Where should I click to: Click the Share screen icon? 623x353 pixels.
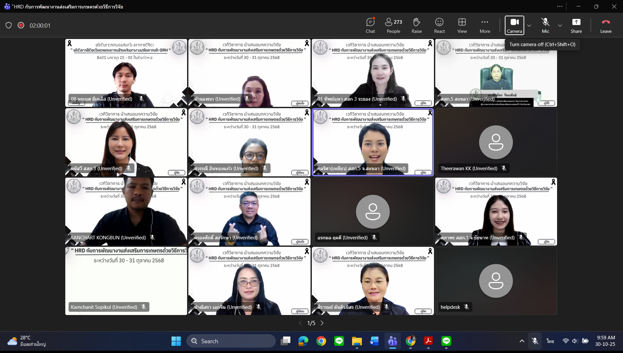pos(576,25)
